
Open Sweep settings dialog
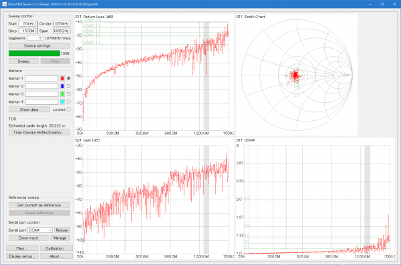(x=39, y=46)
